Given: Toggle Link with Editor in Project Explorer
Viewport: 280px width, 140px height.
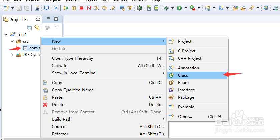Looking at the screenshot, I should point(37,28).
